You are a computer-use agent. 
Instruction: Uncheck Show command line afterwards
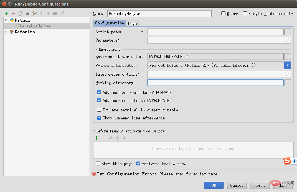click(x=99, y=118)
